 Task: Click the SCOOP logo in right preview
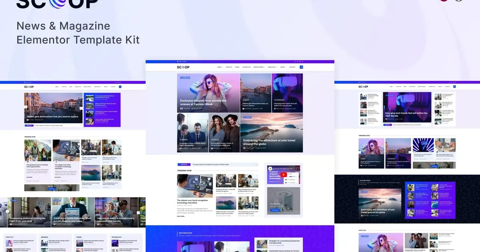coord(363,86)
